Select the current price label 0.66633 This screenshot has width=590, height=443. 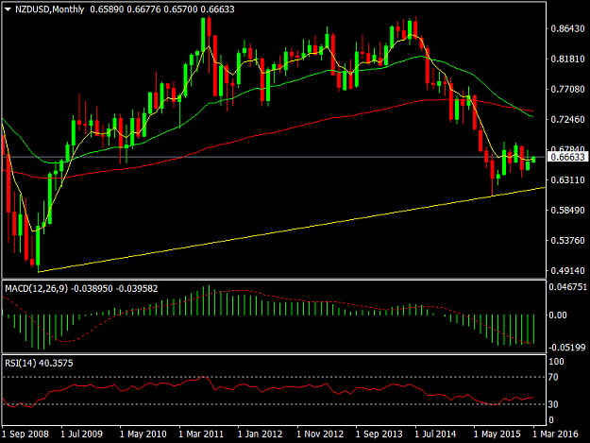coord(567,157)
